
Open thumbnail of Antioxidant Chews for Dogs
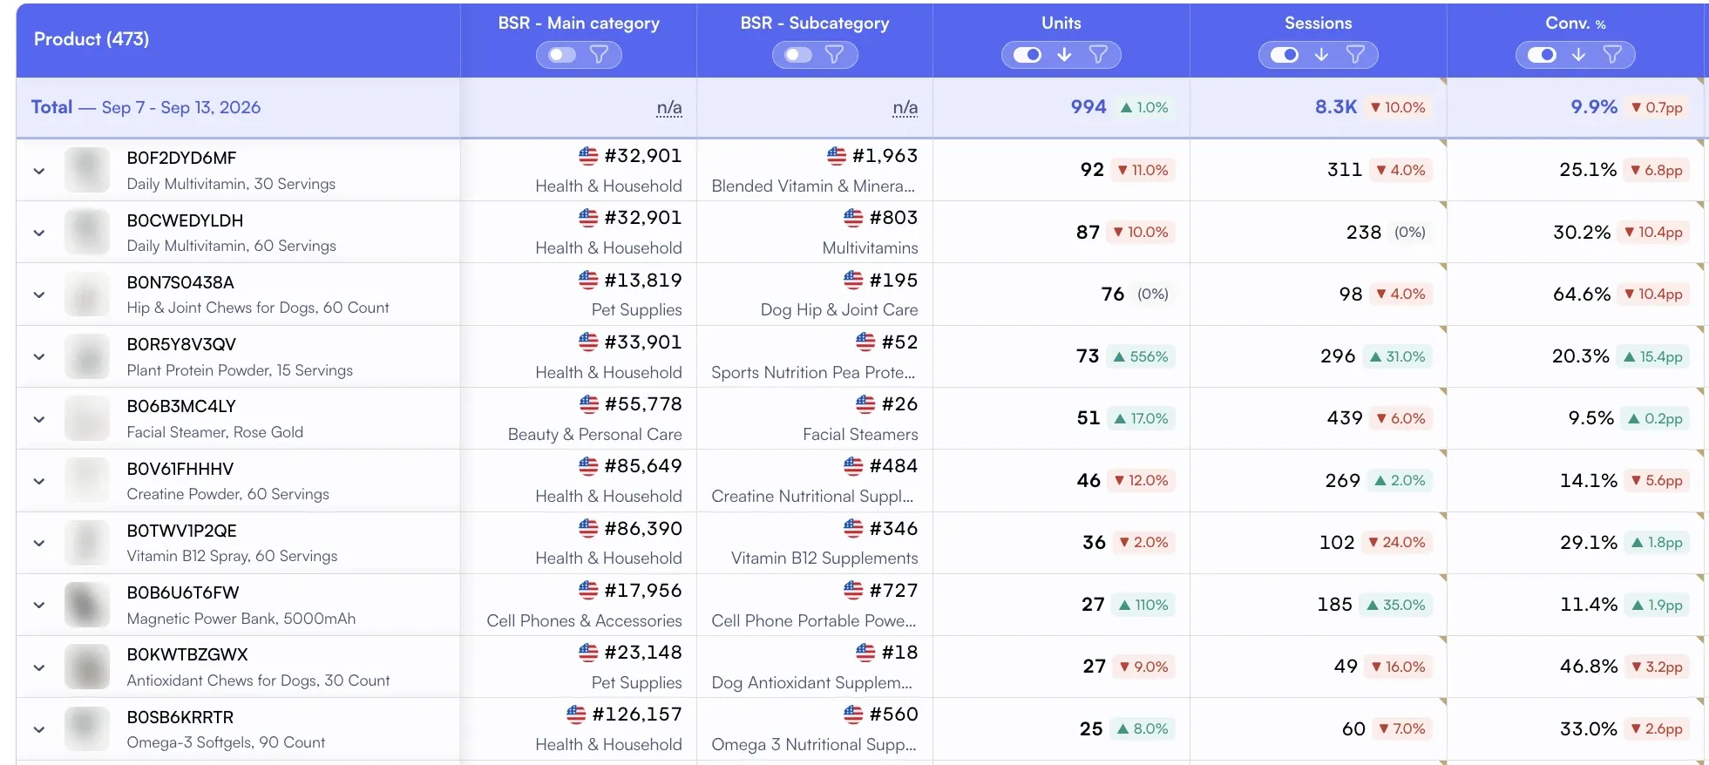(87, 667)
